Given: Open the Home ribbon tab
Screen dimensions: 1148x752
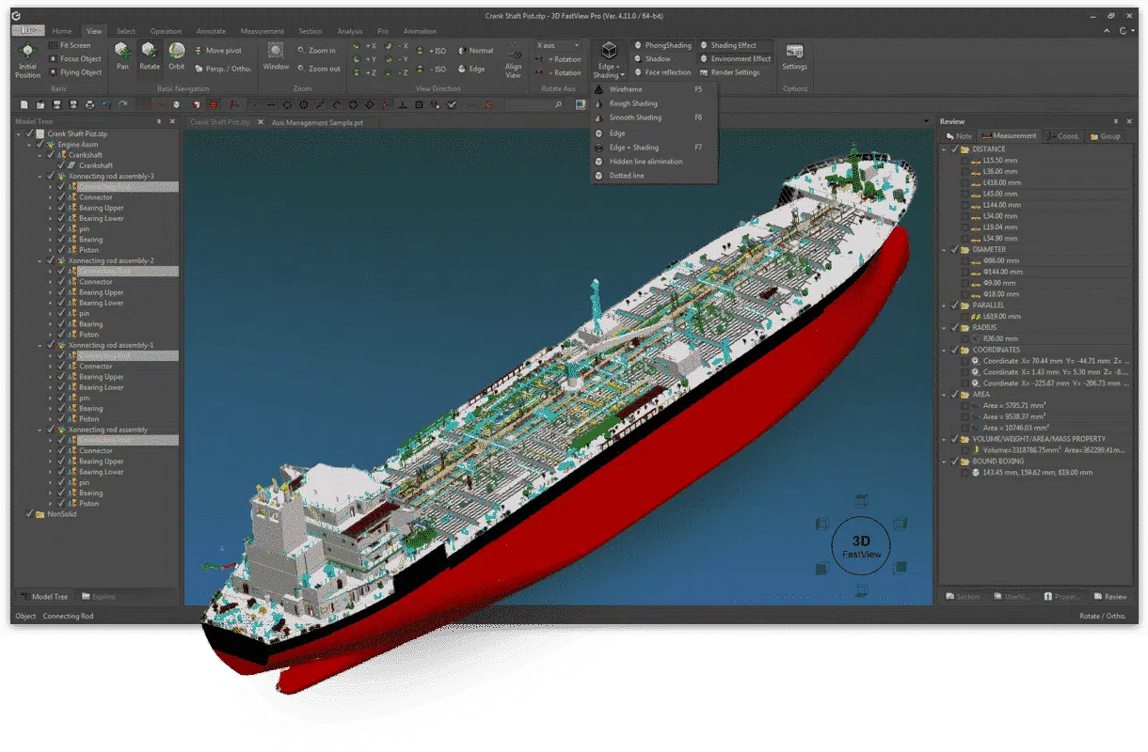Looking at the screenshot, I should (x=62, y=31).
